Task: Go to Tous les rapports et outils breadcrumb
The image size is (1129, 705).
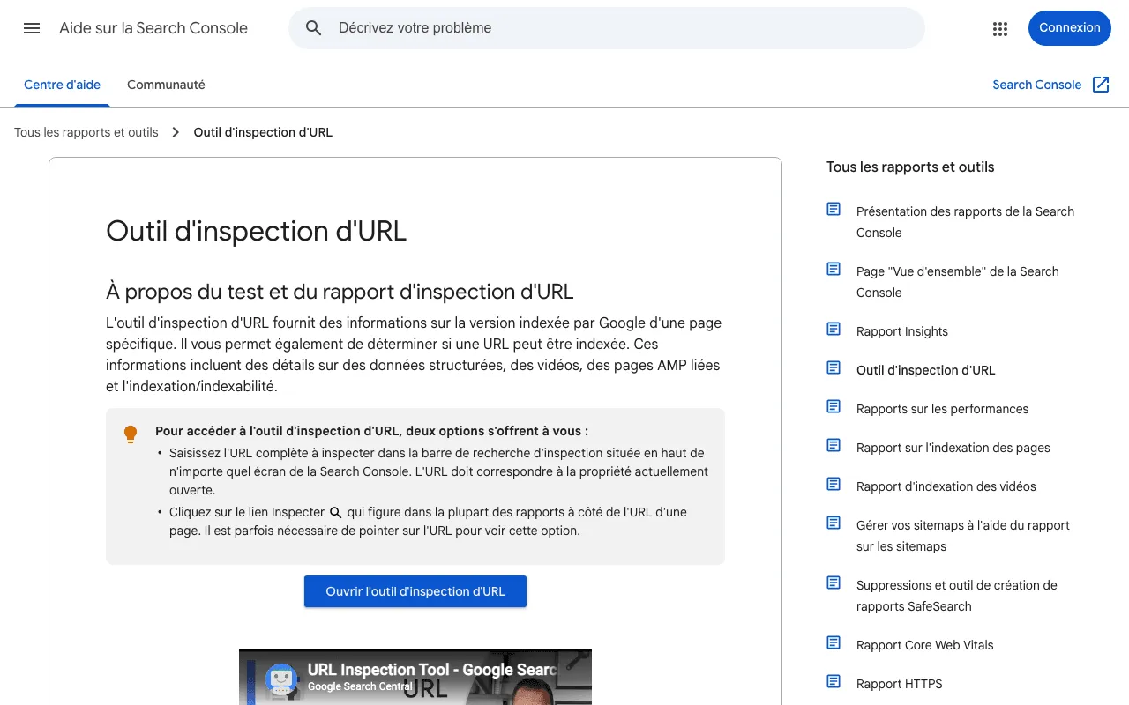Action: [86, 132]
